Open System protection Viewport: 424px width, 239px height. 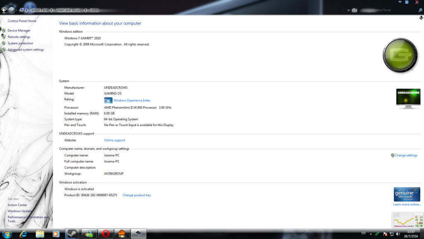click(20, 43)
